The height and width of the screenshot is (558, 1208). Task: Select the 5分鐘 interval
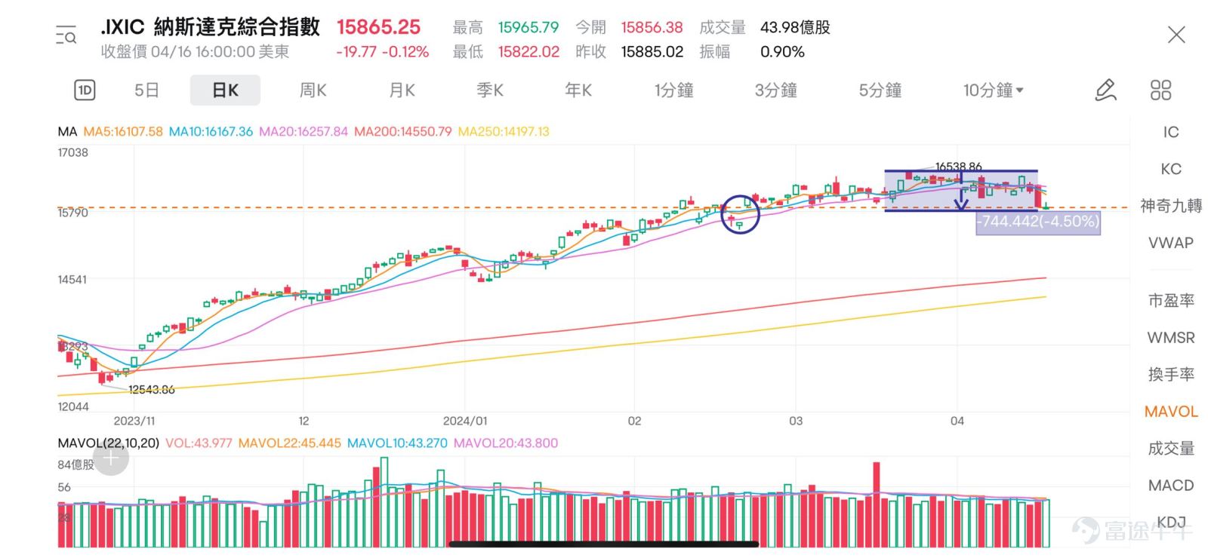click(880, 90)
